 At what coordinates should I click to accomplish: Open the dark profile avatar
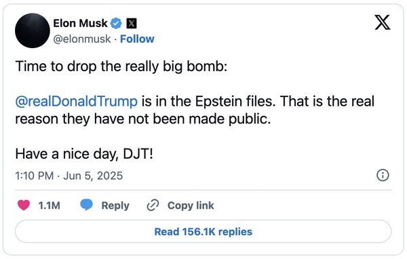click(33, 31)
